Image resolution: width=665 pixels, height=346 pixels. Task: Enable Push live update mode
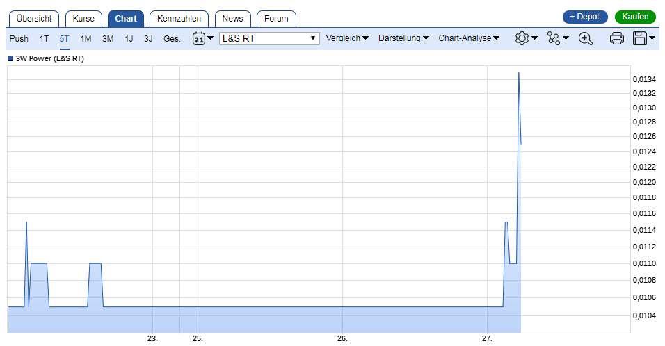19,39
